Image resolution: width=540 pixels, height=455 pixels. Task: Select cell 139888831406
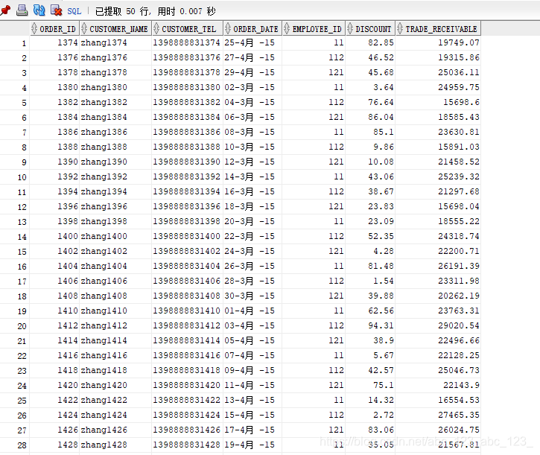point(186,281)
